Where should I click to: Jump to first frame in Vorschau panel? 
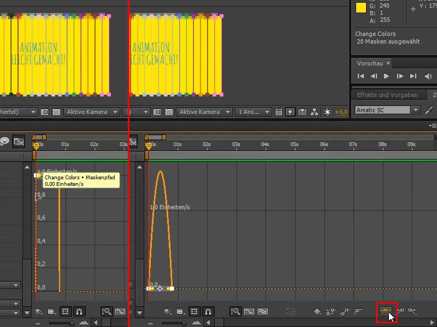click(x=361, y=76)
